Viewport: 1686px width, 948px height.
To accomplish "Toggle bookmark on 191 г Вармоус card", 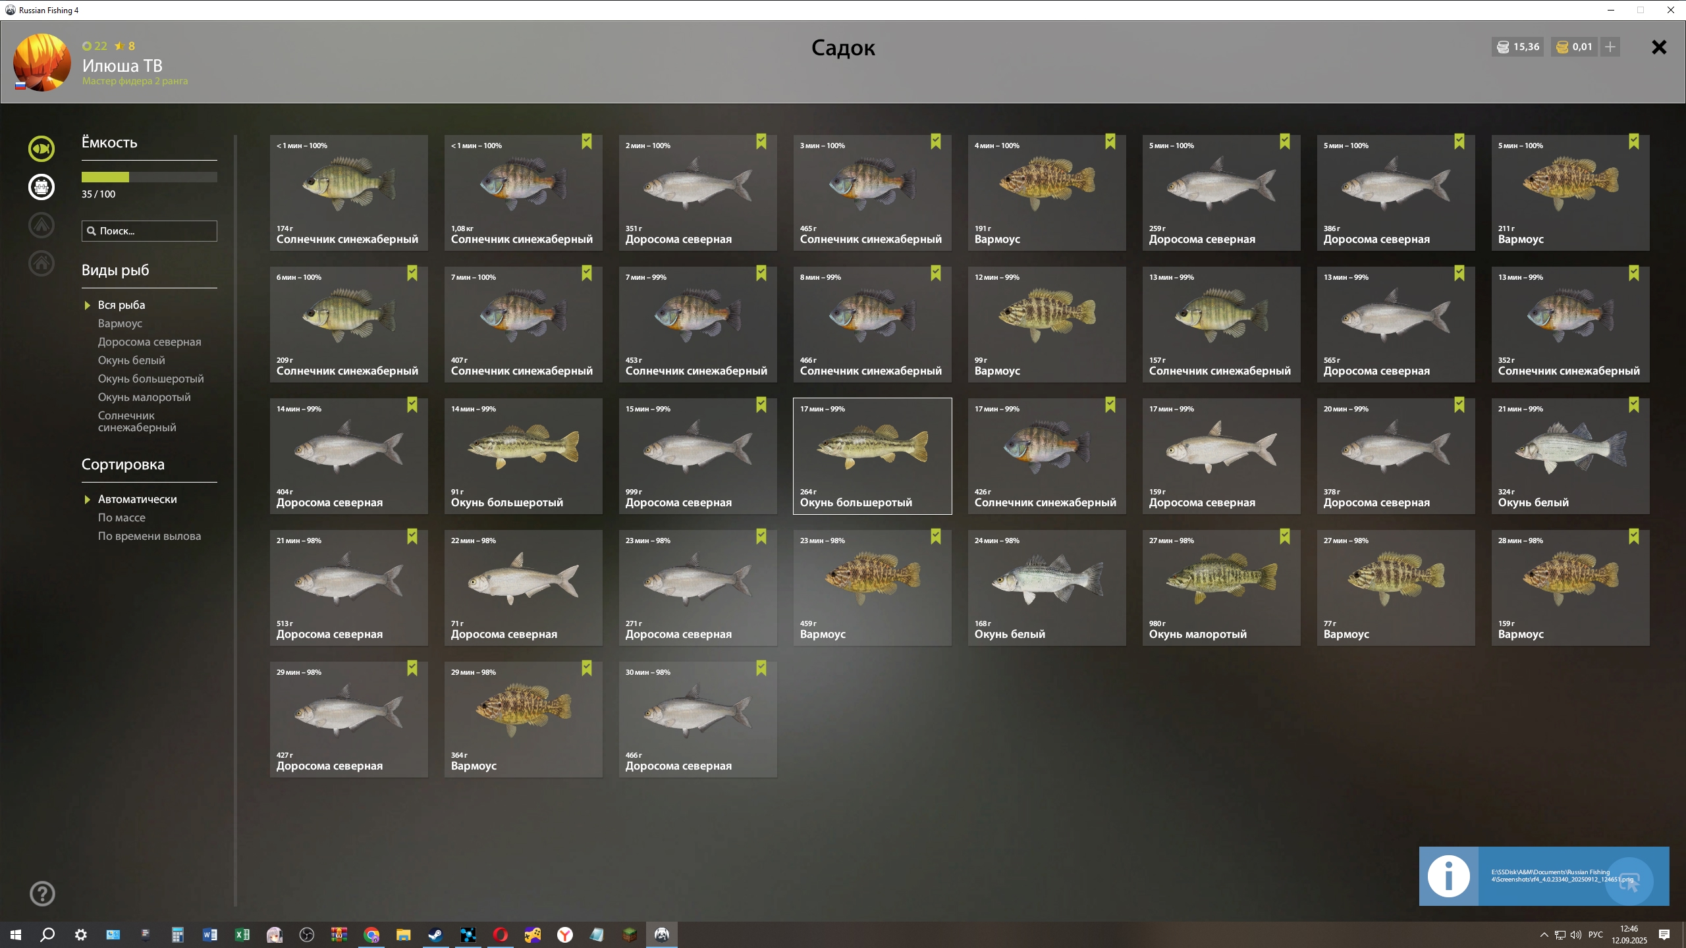I will [1110, 142].
